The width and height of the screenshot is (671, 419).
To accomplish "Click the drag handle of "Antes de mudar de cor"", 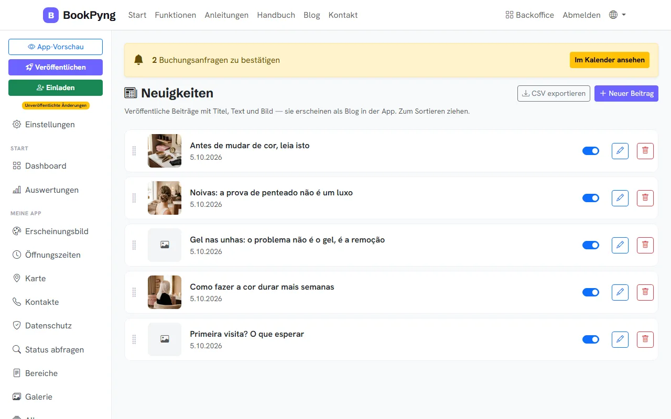I will (134, 151).
